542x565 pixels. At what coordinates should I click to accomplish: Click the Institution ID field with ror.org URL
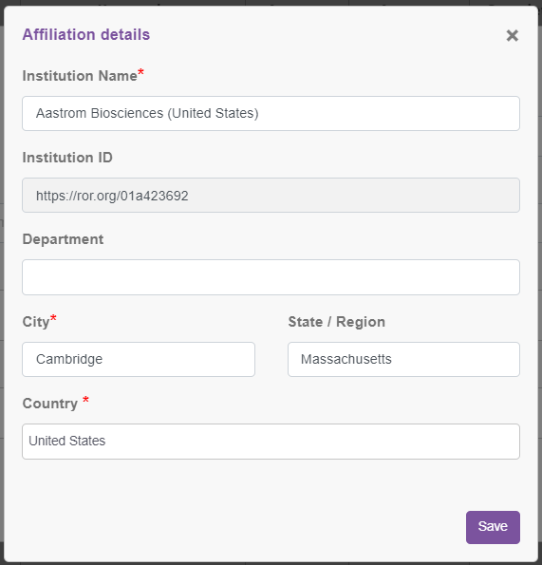[x=271, y=195]
